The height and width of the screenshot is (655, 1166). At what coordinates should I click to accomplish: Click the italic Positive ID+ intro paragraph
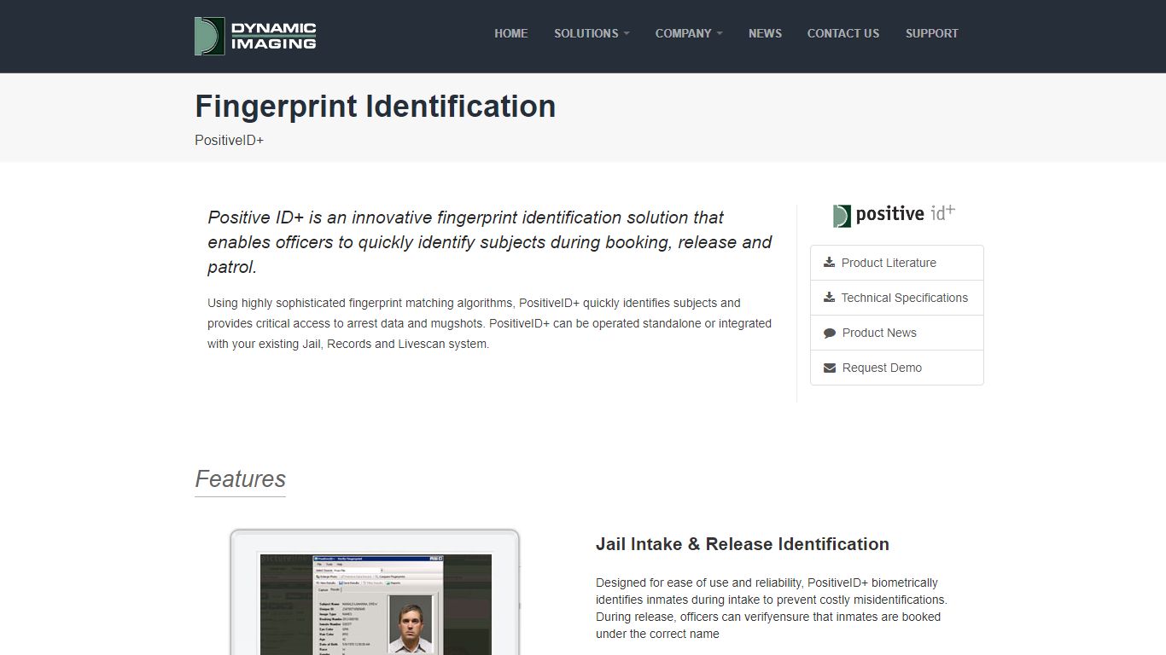[x=490, y=242]
